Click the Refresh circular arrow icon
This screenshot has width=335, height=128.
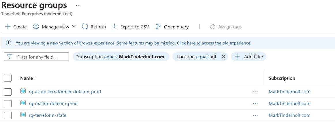[85, 27]
